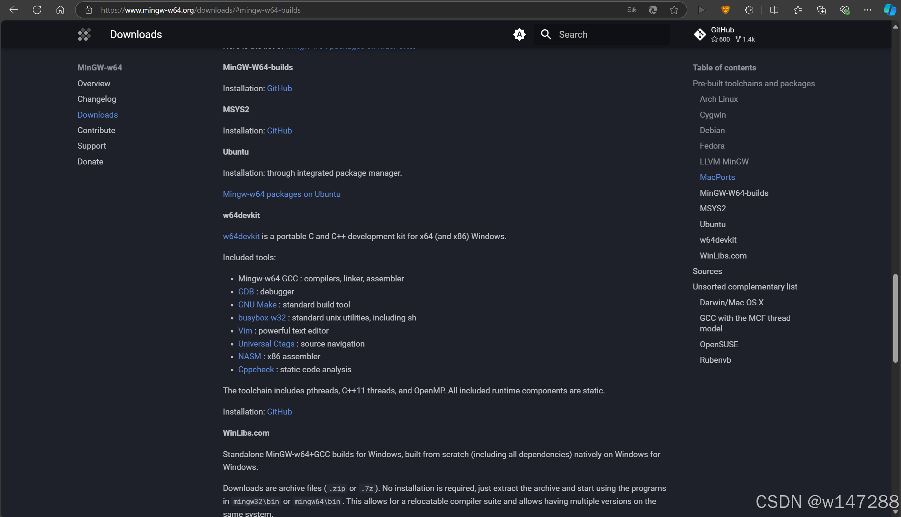Open Mingw-w64 packages on Ubuntu link

282,194
